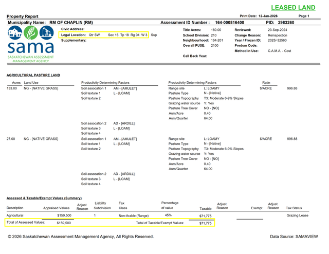Click the green wheat logo icon
The image size is (329, 254).
[28, 34]
